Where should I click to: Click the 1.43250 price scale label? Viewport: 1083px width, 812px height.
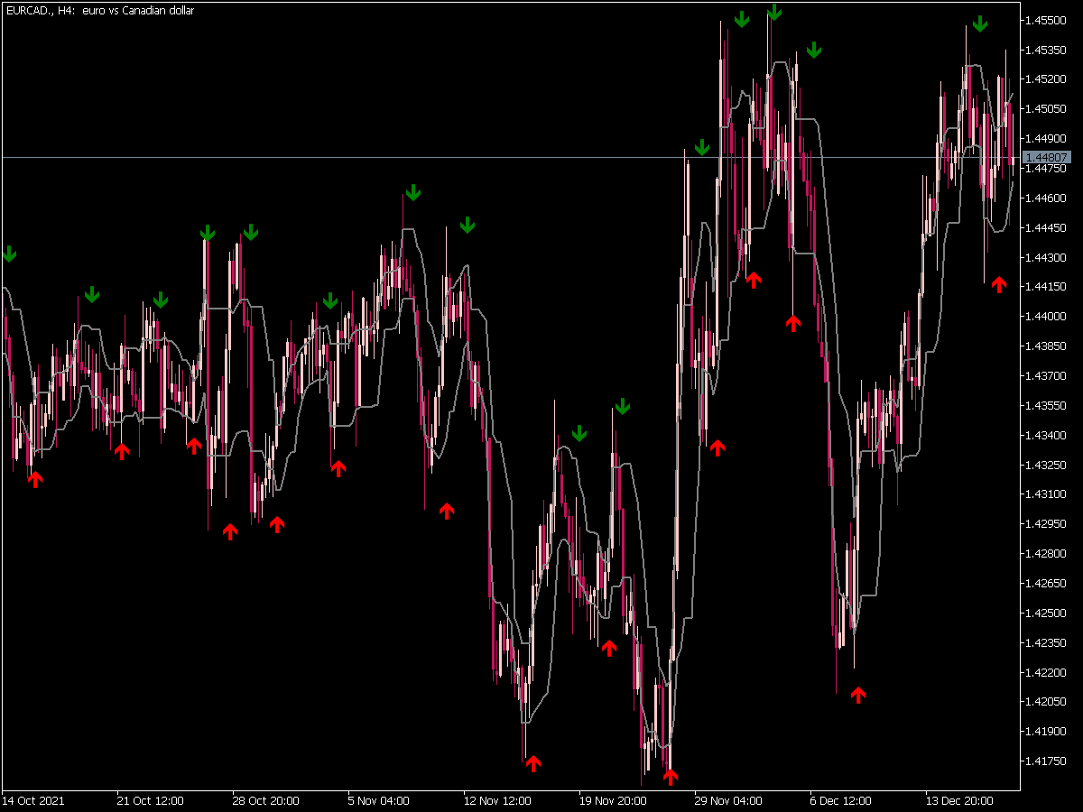tap(1046, 466)
